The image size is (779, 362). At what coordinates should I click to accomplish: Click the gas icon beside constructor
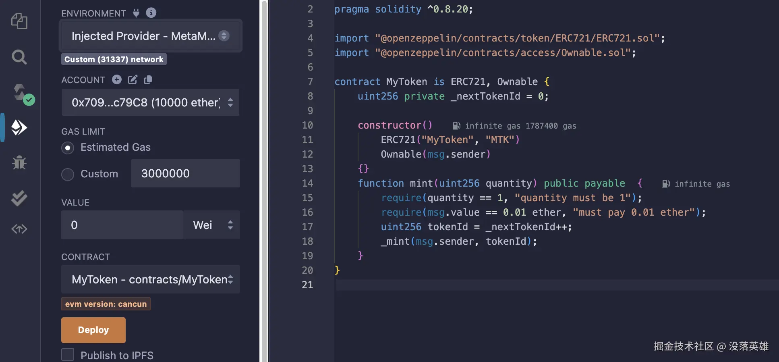click(x=456, y=126)
